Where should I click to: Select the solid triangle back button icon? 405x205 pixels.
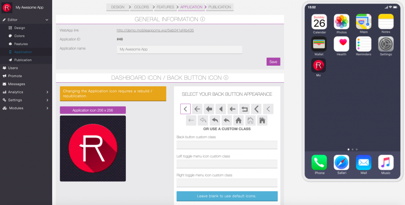221,109
